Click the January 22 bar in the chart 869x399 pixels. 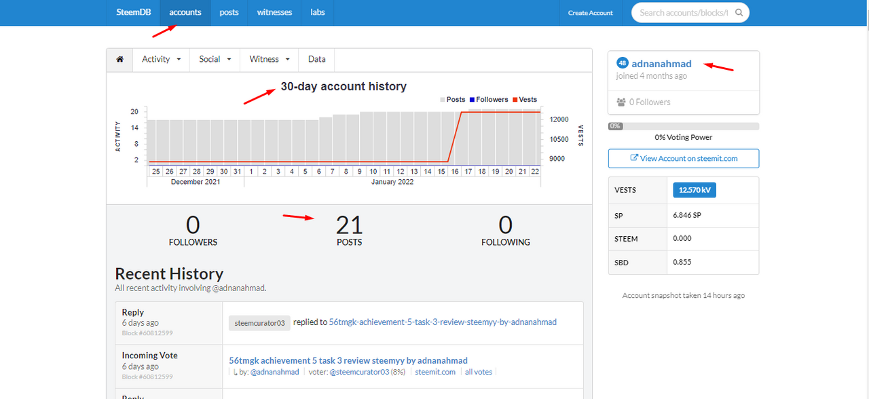point(535,138)
